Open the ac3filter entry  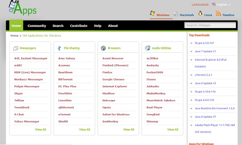[x=152, y=58]
